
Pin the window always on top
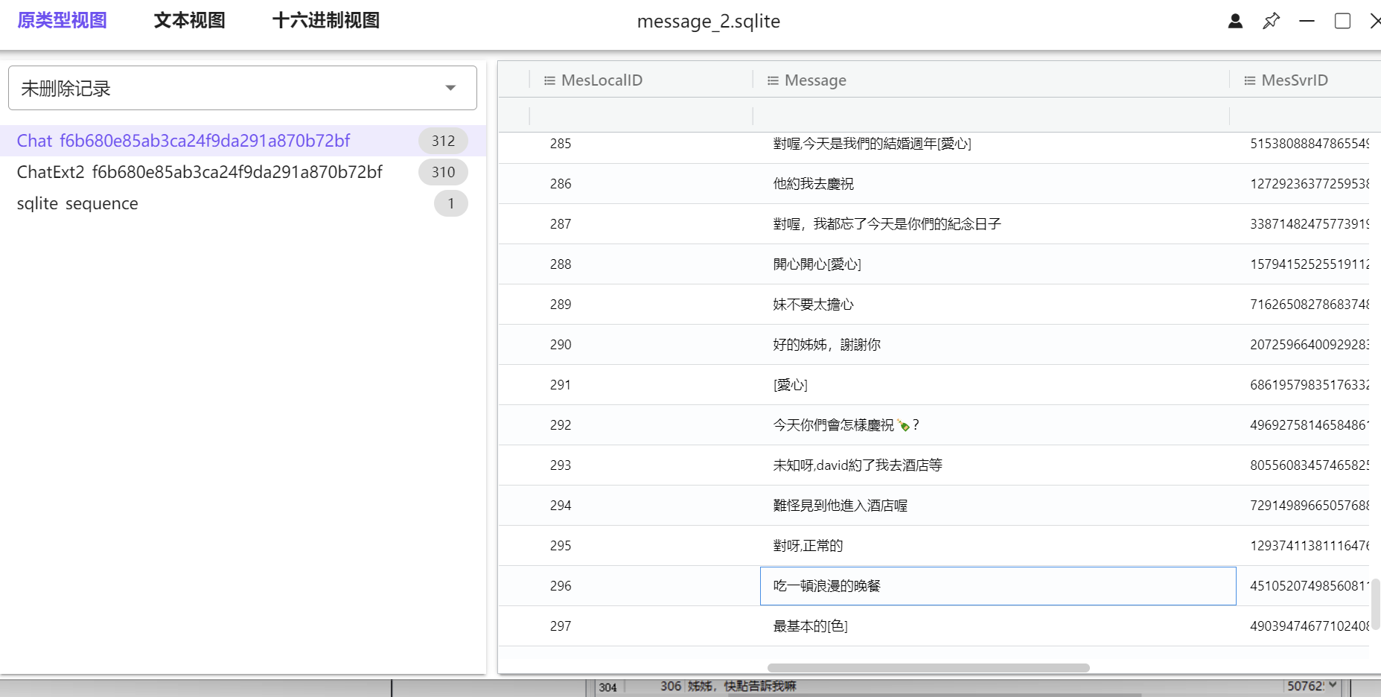coord(1271,21)
